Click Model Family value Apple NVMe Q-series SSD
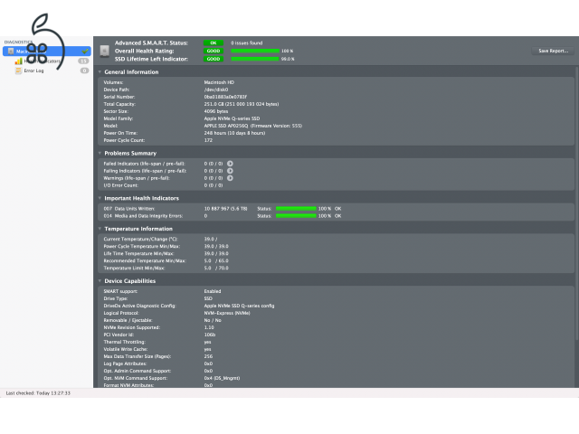Viewport: 579px width, 434px height. point(232,118)
